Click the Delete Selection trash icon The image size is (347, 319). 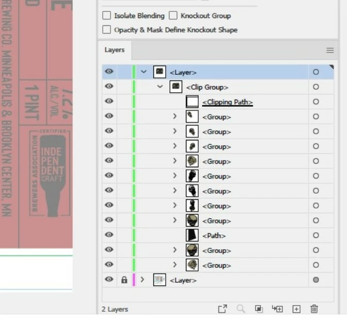click(x=314, y=309)
